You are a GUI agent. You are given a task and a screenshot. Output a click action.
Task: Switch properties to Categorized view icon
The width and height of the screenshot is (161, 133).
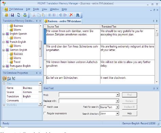click(5, 79)
